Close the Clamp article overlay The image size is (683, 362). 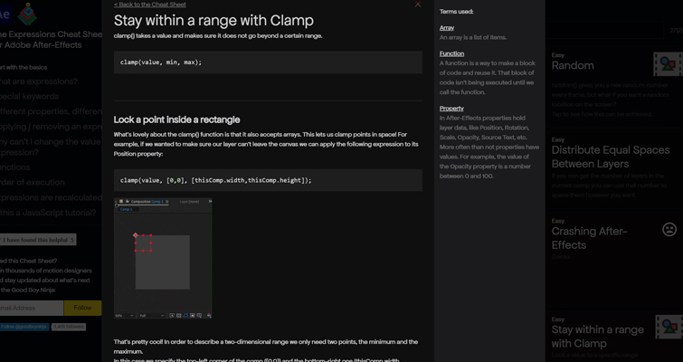pyautogui.click(x=418, y=5)
